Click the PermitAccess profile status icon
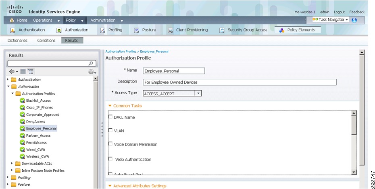This screenshot has height=189, width=375. pos(22,142)
